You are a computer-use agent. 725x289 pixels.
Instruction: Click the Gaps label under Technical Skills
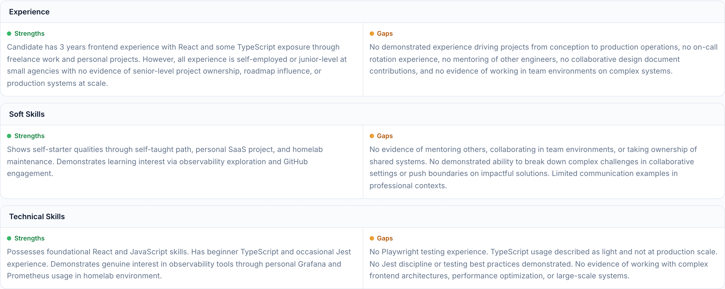coord(384,238)
